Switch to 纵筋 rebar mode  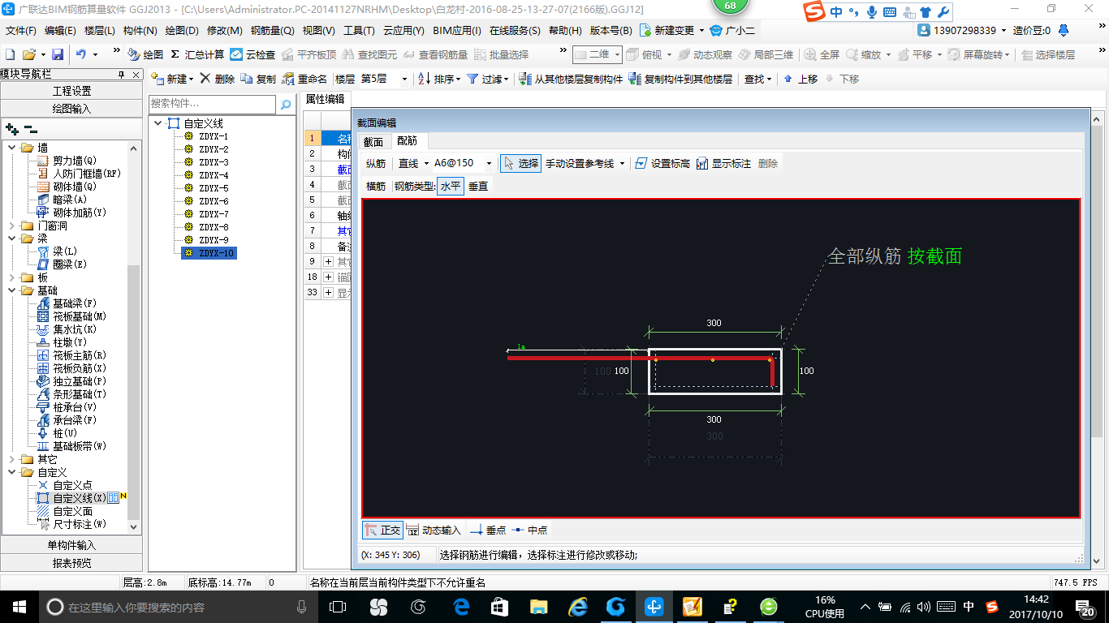(x=376, y=163)
